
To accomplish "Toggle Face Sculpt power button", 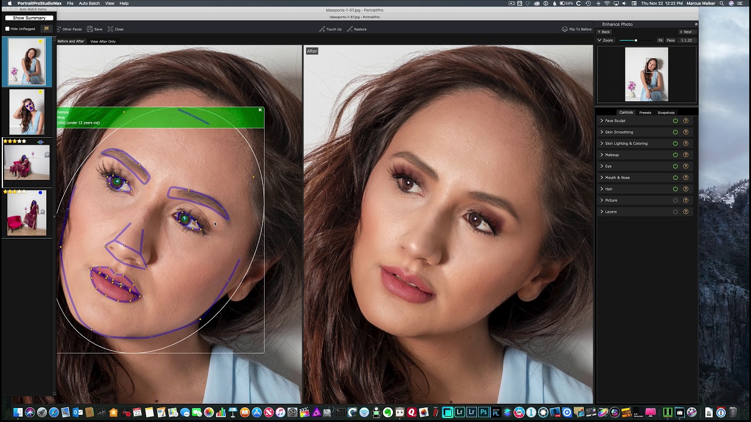I will point(675,121).
